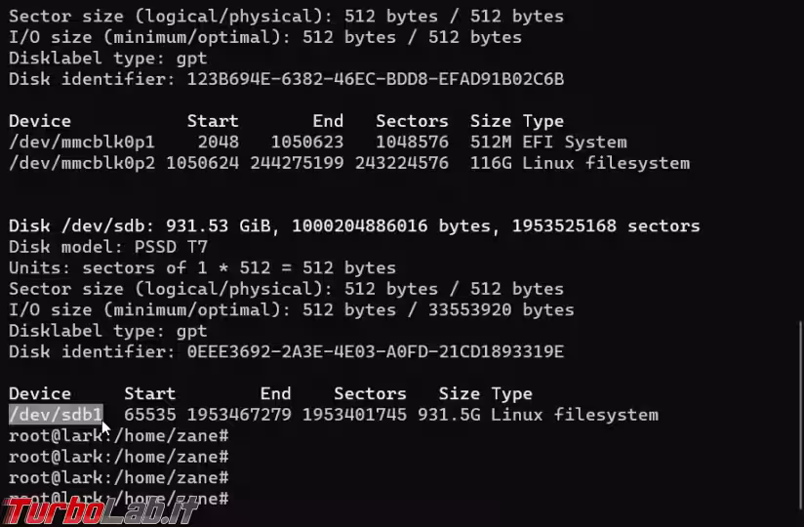The width and height of the screenshot is (804, 527).
Task: Click the 931.5G size value
Action: pos(449,414)
